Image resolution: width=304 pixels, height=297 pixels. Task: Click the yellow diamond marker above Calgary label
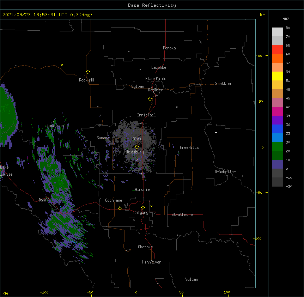coord(143,208)
